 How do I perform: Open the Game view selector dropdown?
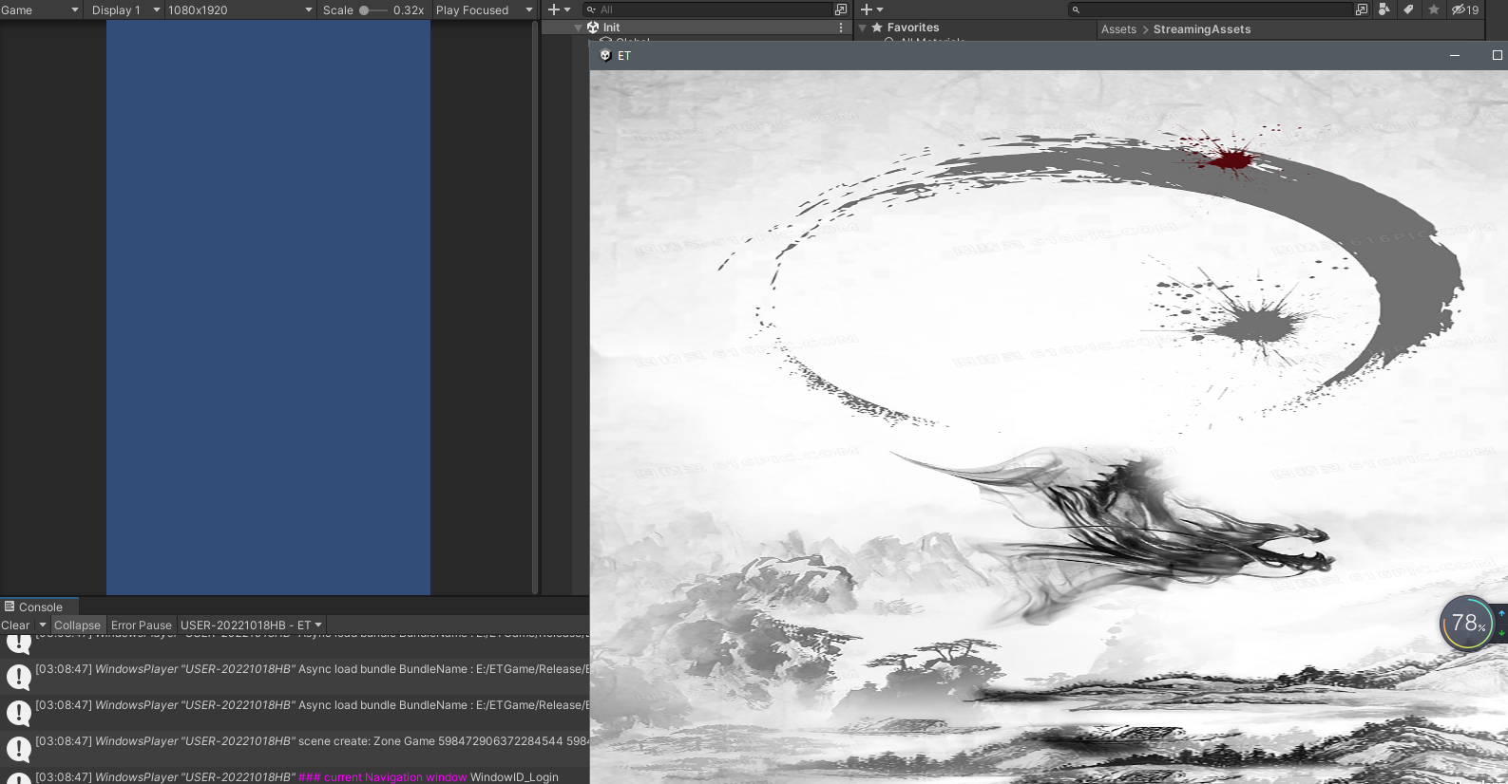(x=41, y=9)
